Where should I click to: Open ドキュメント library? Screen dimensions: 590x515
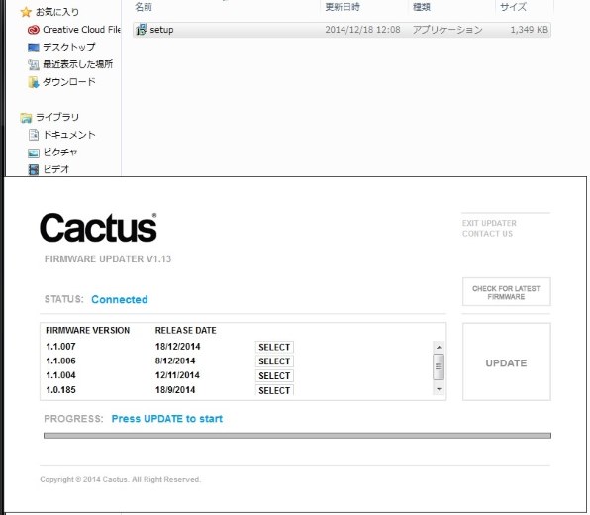coord(69,135)
